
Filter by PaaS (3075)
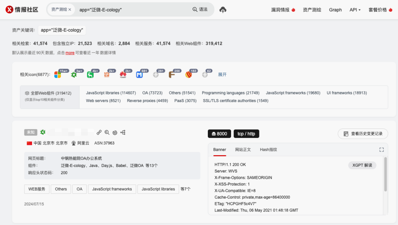click(x=185, y=101)
